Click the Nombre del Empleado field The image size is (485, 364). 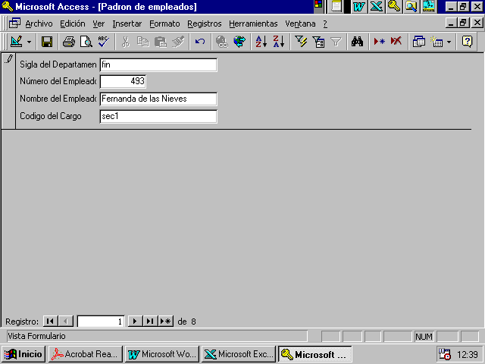click(158, 99)
